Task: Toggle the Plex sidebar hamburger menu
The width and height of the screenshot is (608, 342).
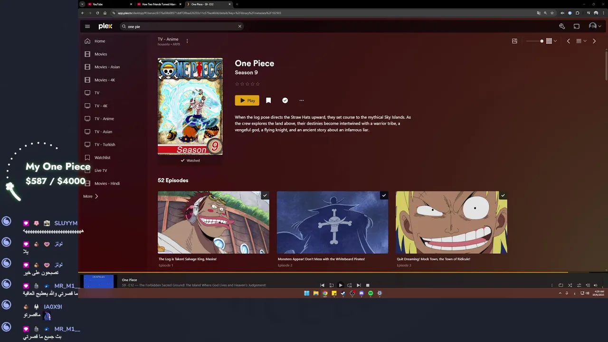Action: point(87,27)
